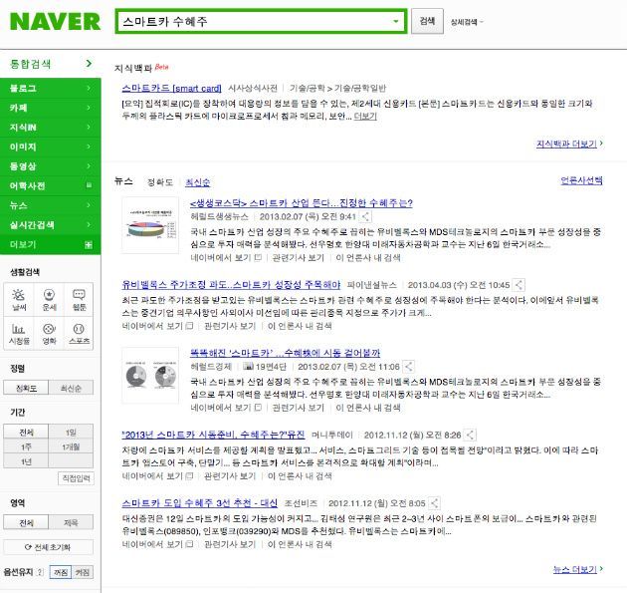Open the 뉴스 sidebar tab

[x=51, y=205]
